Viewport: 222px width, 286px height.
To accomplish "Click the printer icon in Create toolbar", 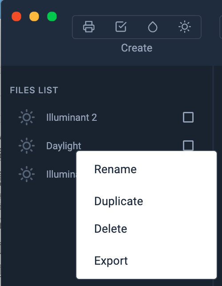I will click(x=89, y=27).
